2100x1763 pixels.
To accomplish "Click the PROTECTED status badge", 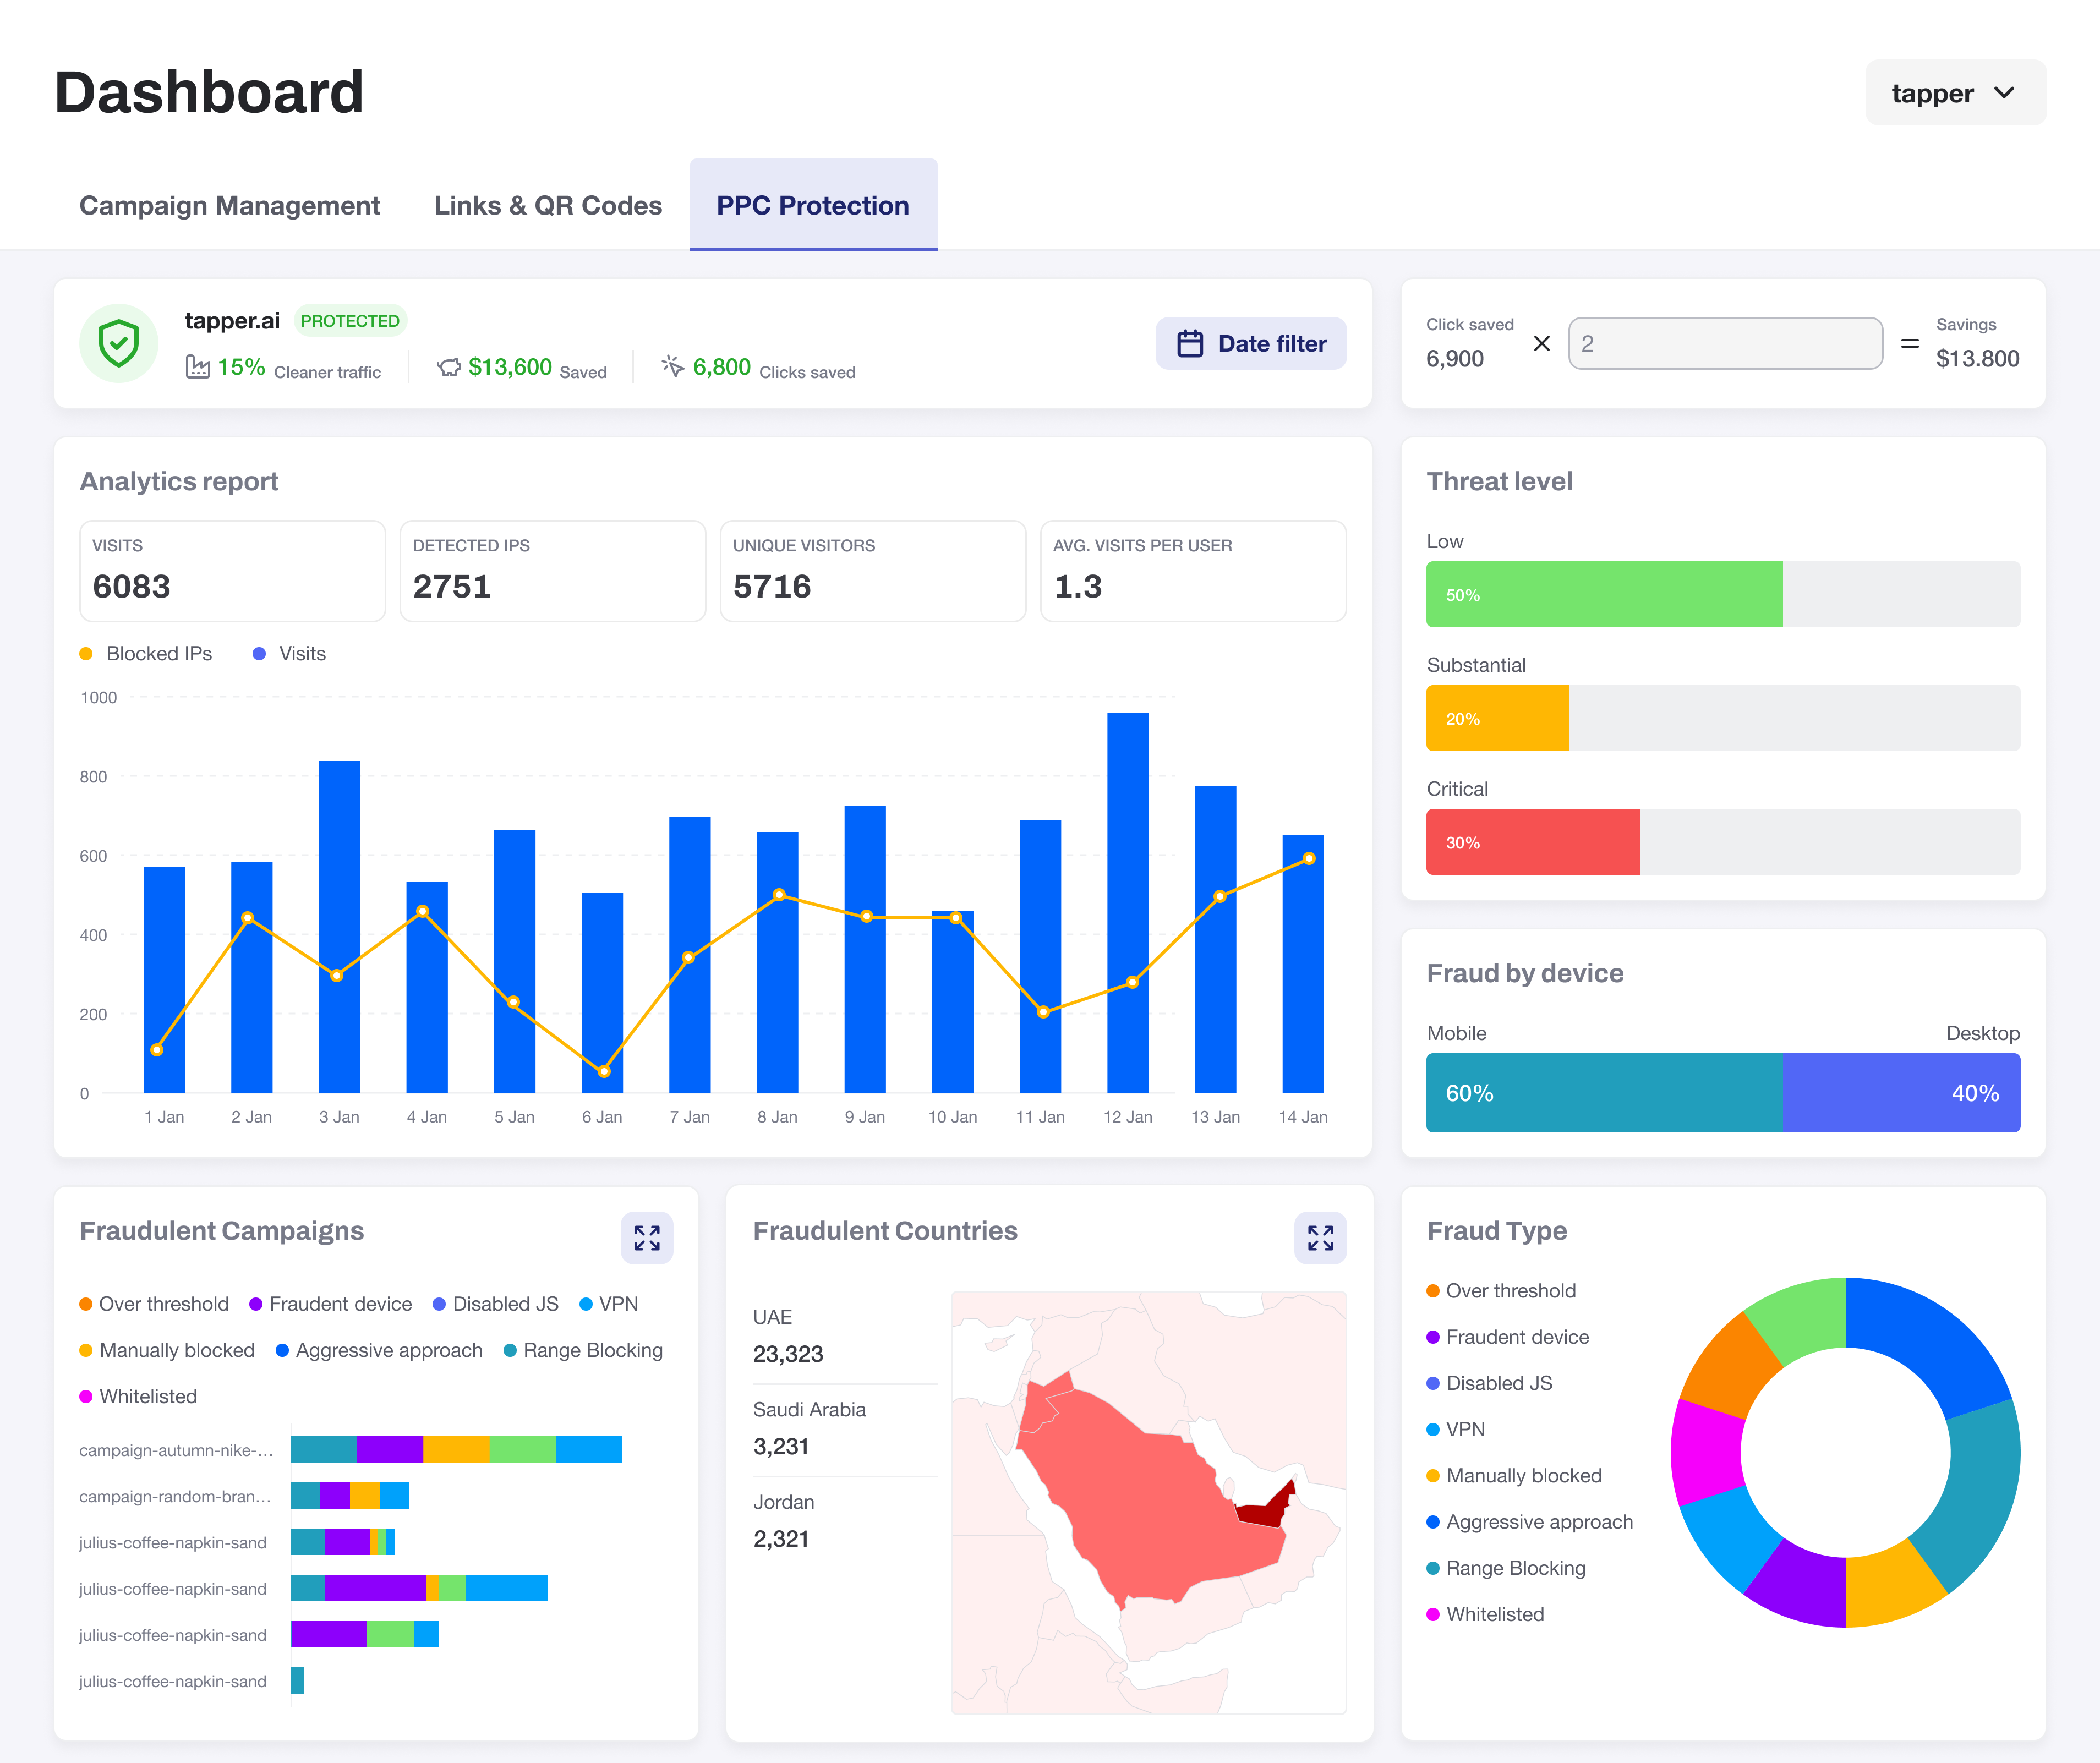I will coord(350,321).
